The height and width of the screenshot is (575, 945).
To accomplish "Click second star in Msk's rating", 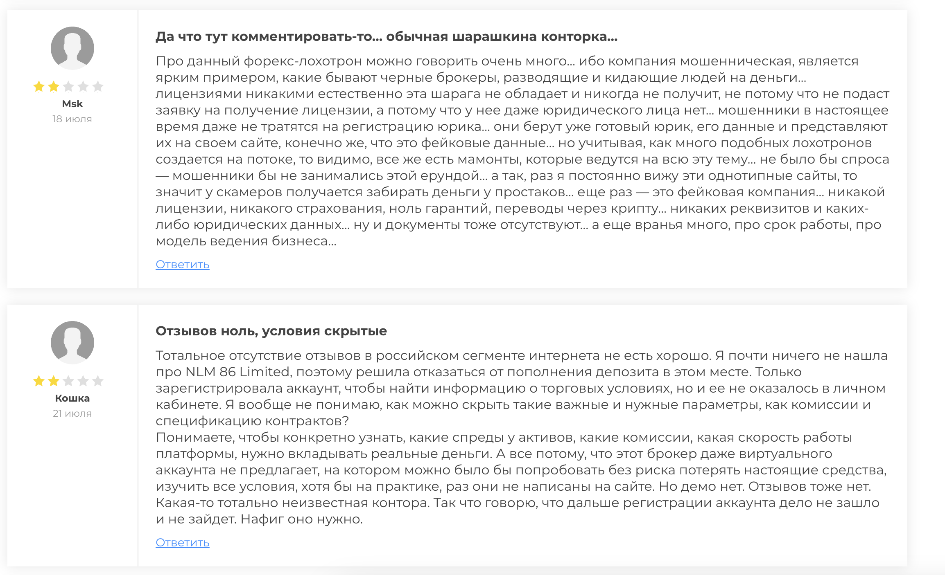I will [x=54, y=87].
